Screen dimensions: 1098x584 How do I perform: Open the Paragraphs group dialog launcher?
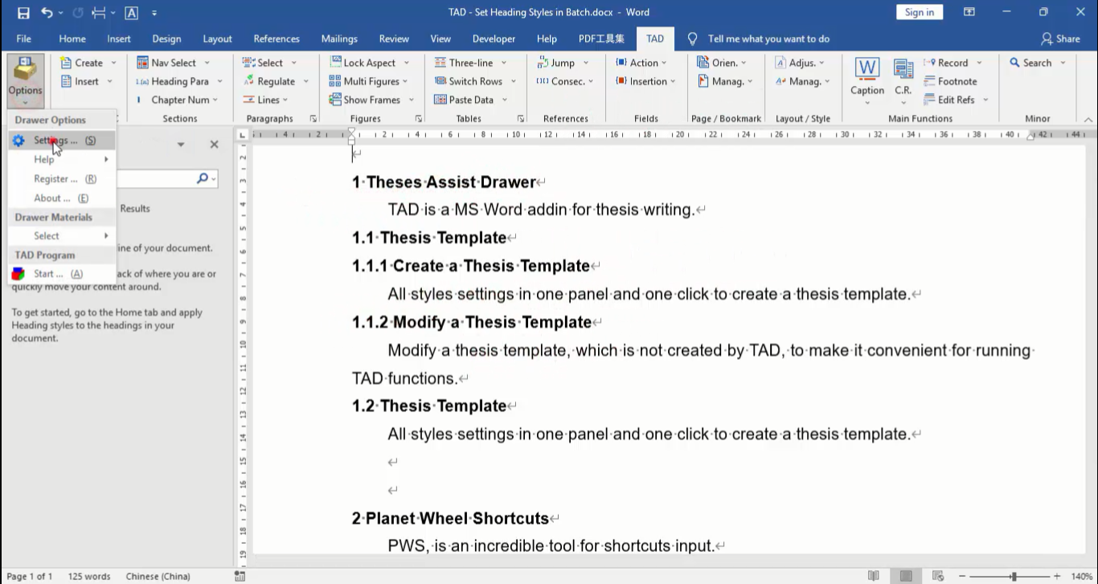(x=313, y=118)
